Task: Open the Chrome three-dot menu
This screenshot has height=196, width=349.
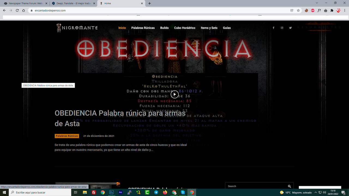Action: (x=345, y=10)
